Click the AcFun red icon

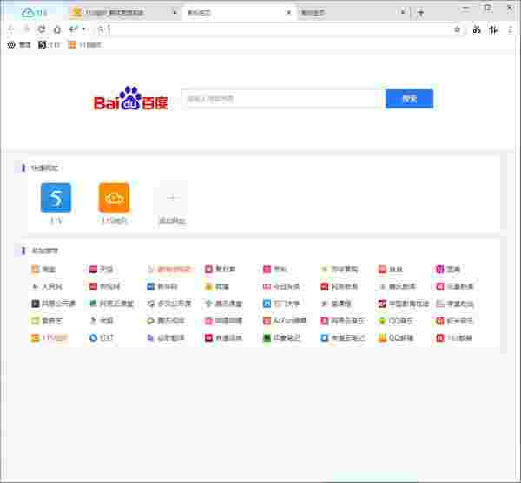click(267, 321)
